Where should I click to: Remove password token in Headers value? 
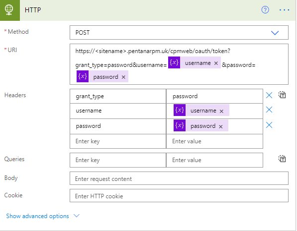click(221, 126)
